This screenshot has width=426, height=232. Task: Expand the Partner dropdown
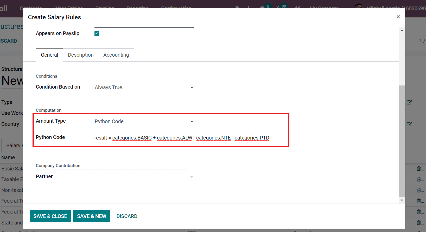pos(144,177)
